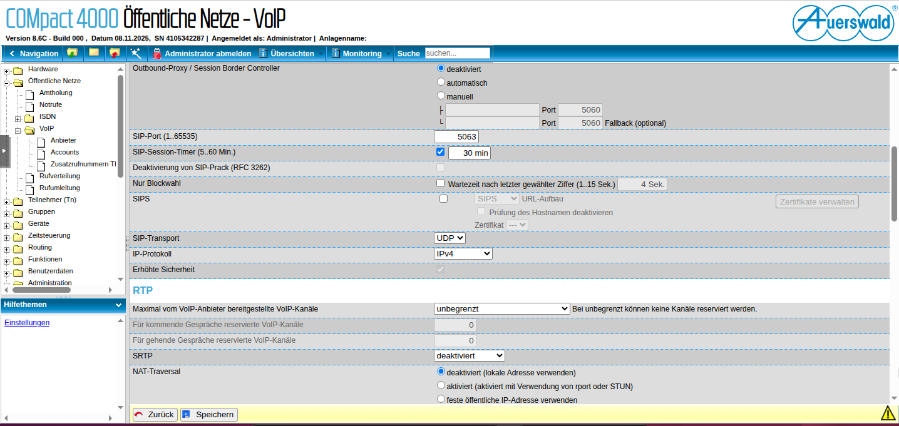
Task: Select NAT-Traversal 'deaktiviert' radio option
Action: tap(441, 371)
